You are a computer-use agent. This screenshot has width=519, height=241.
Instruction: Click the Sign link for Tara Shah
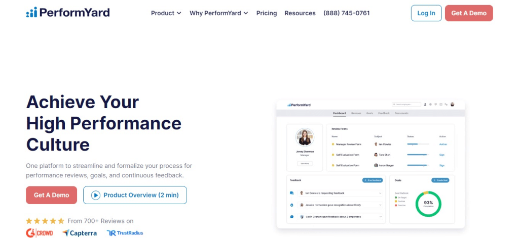pyautogui.click(x=441, y=155)
